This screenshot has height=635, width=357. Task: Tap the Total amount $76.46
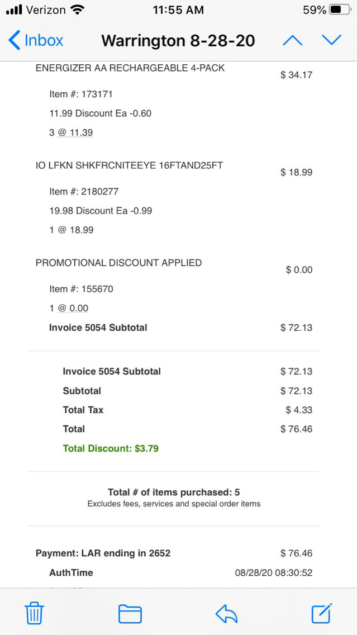pos(296,429)
